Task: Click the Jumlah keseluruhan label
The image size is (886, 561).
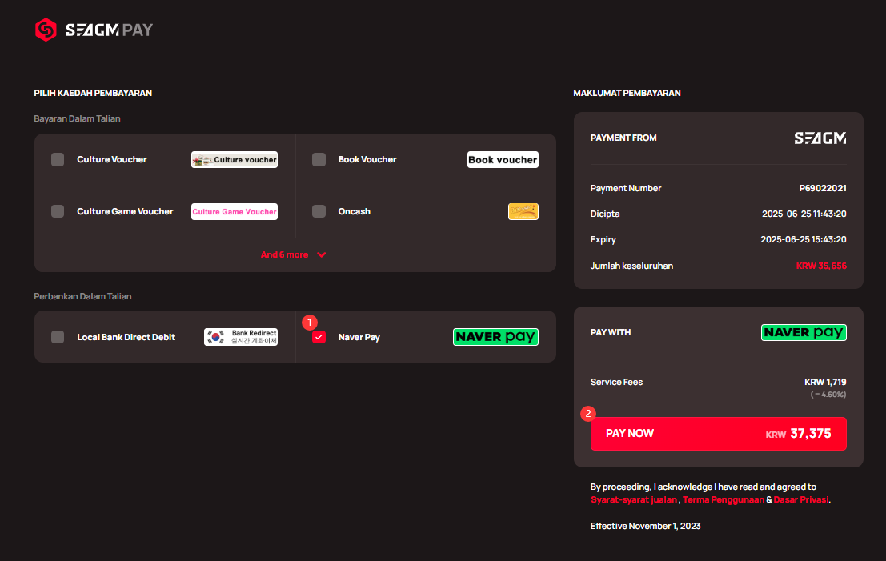Action: point(631,266)
